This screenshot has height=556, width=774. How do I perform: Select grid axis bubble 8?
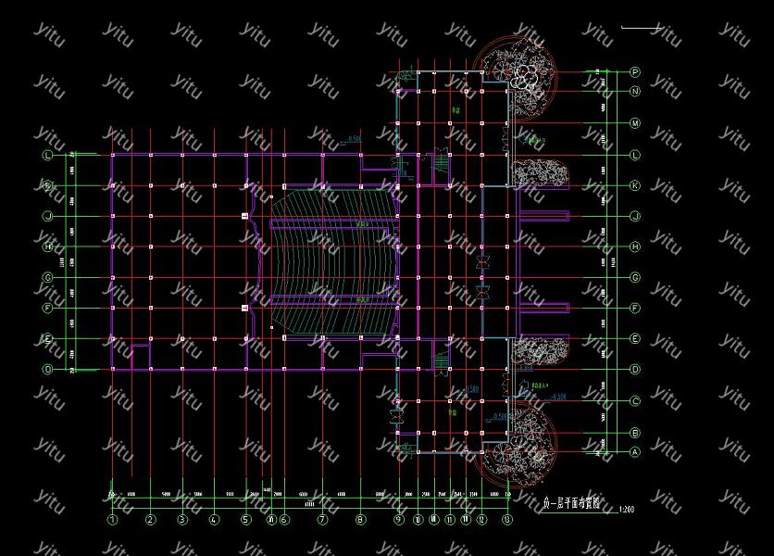(x=360, y=520)
